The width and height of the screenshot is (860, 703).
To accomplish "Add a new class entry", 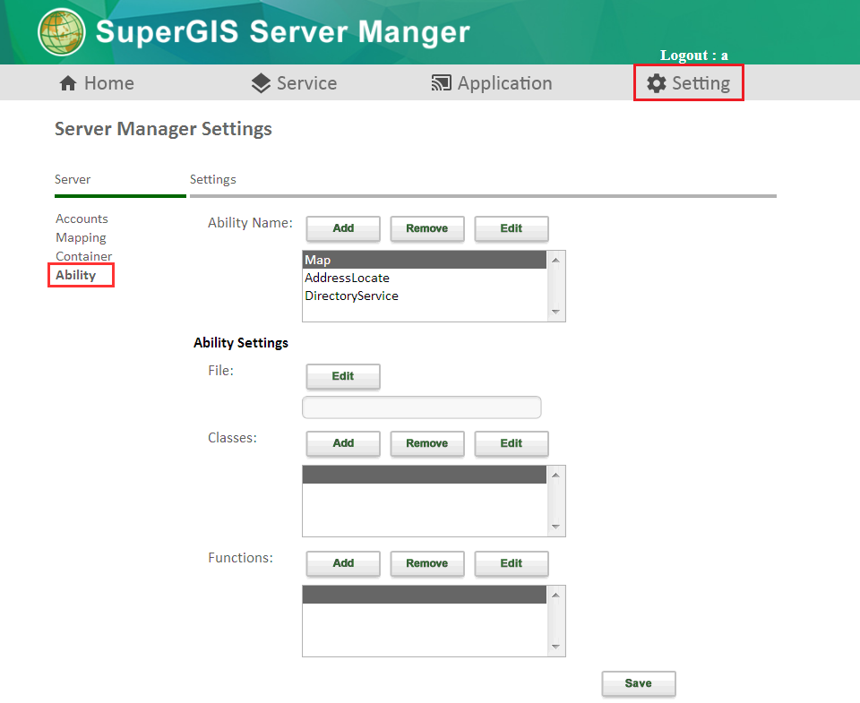I will 343,443.
